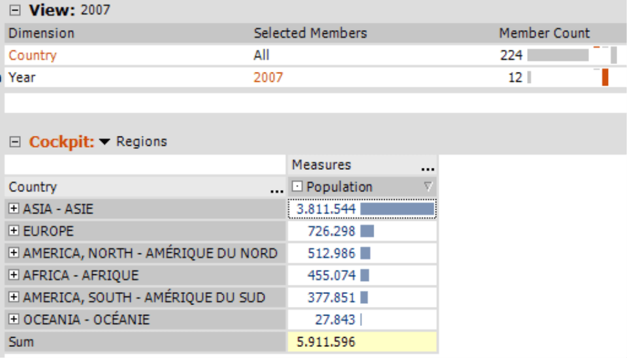Image resolution: width=627 pixels, height=358 pixels.
Task: Click the 2007 selected member link
Action: click(x=268, y=77)
